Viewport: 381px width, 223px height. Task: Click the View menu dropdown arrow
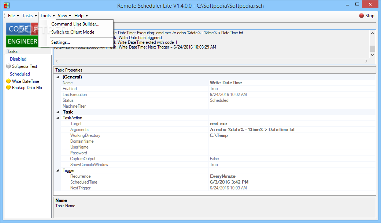pyautogui.click(x=70, y=16)
